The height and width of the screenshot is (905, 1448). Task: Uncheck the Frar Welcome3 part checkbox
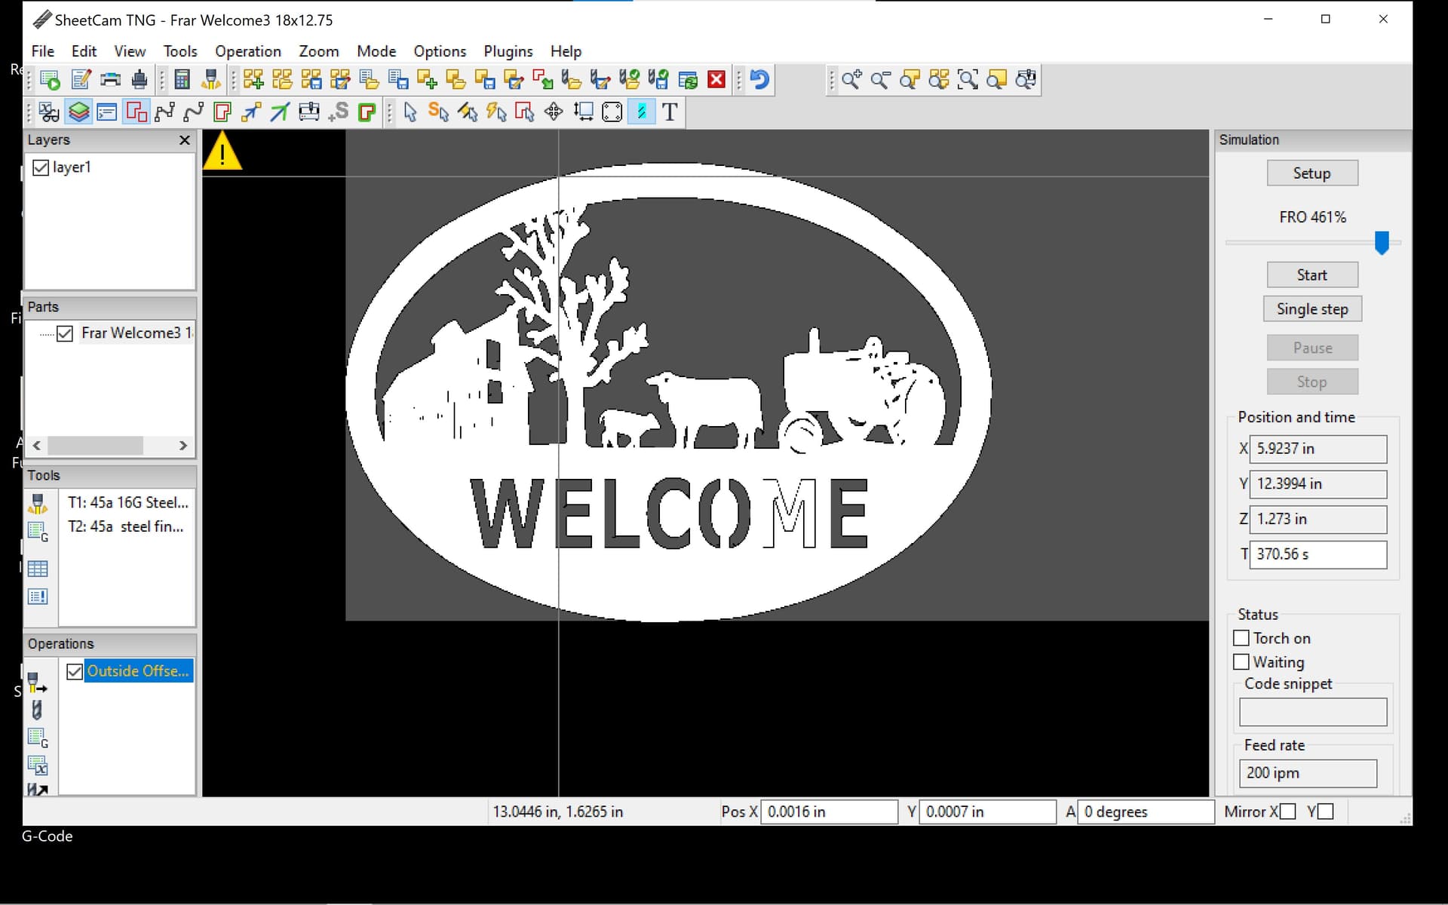pos(65,333)
